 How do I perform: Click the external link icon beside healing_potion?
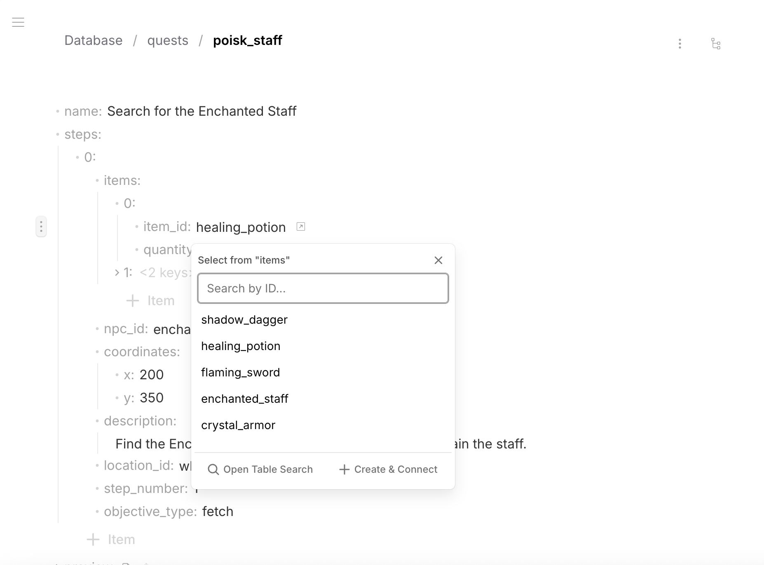pos(300,226)
